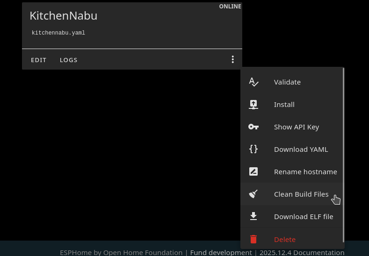Click the Rename hostname pencil icon
The image size is (369, 256).
pyautogui.click(x=253, y=171)
